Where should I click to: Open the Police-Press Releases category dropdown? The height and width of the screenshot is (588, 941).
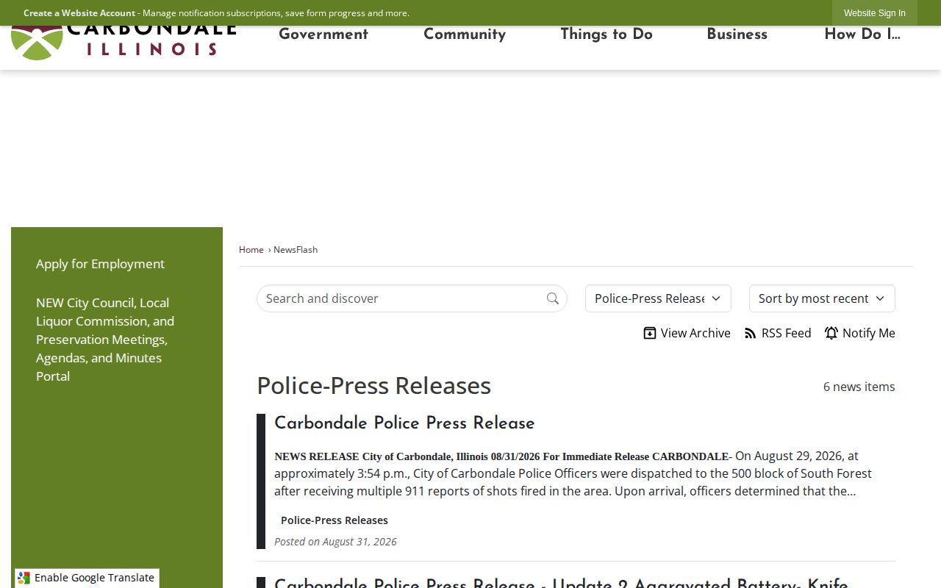pos(658,298)
